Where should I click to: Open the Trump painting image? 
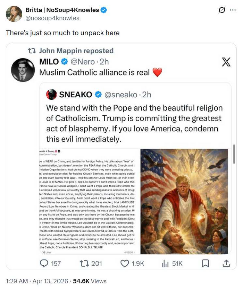coord(184,202)
